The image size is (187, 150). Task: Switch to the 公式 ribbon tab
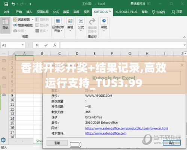pos(56,12)
